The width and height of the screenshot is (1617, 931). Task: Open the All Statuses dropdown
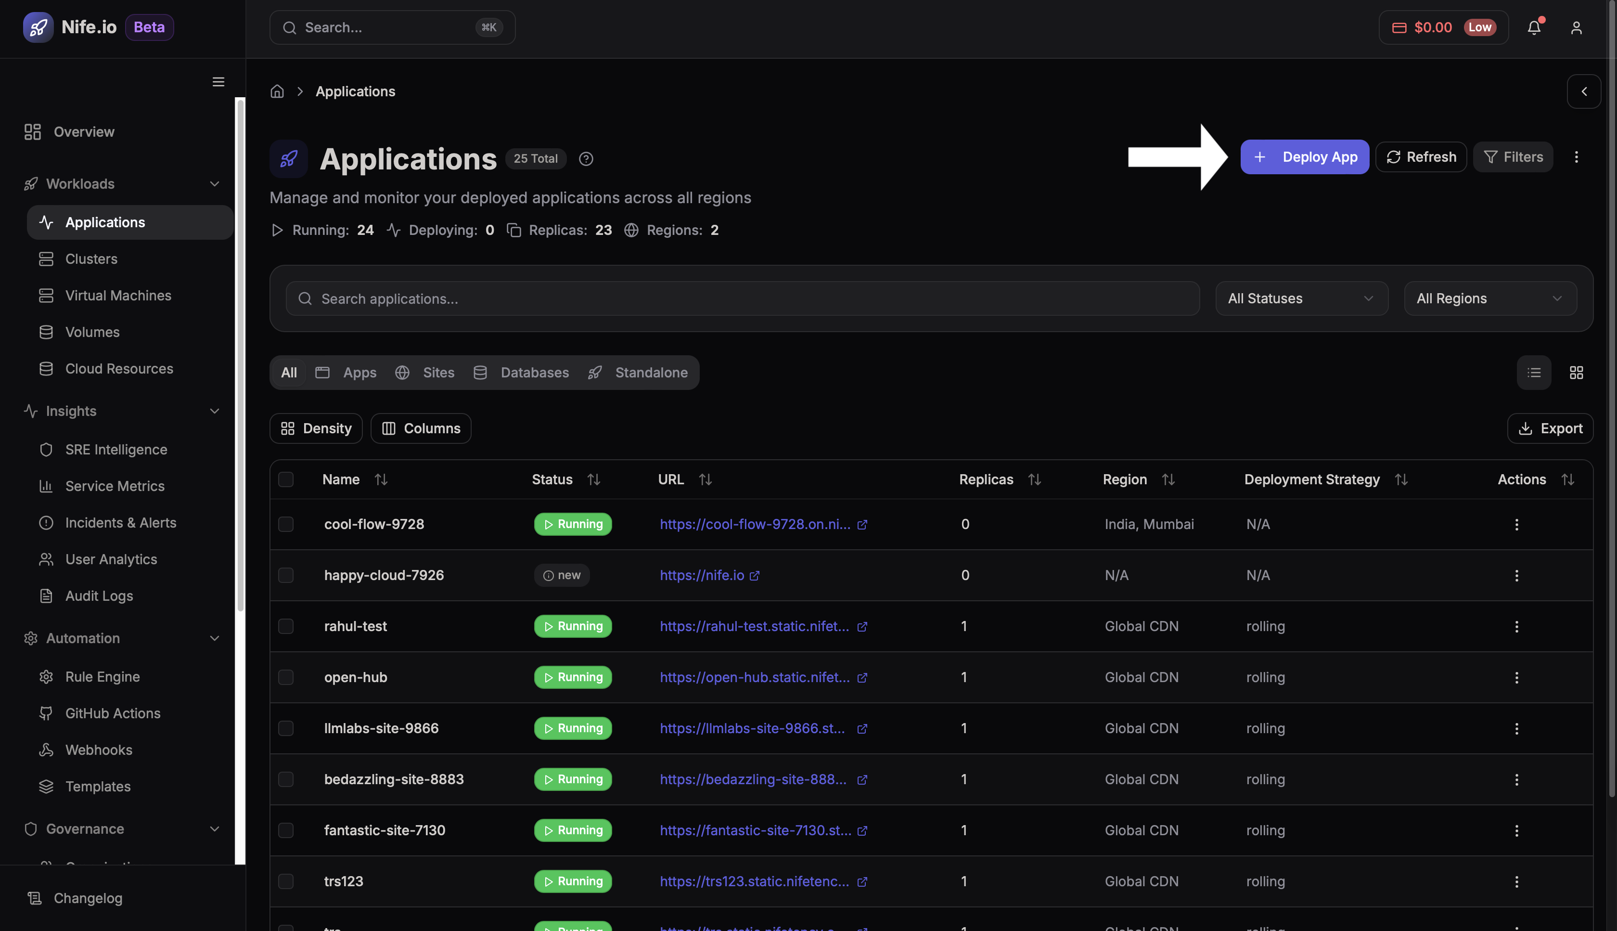[x=1301, y=298]
